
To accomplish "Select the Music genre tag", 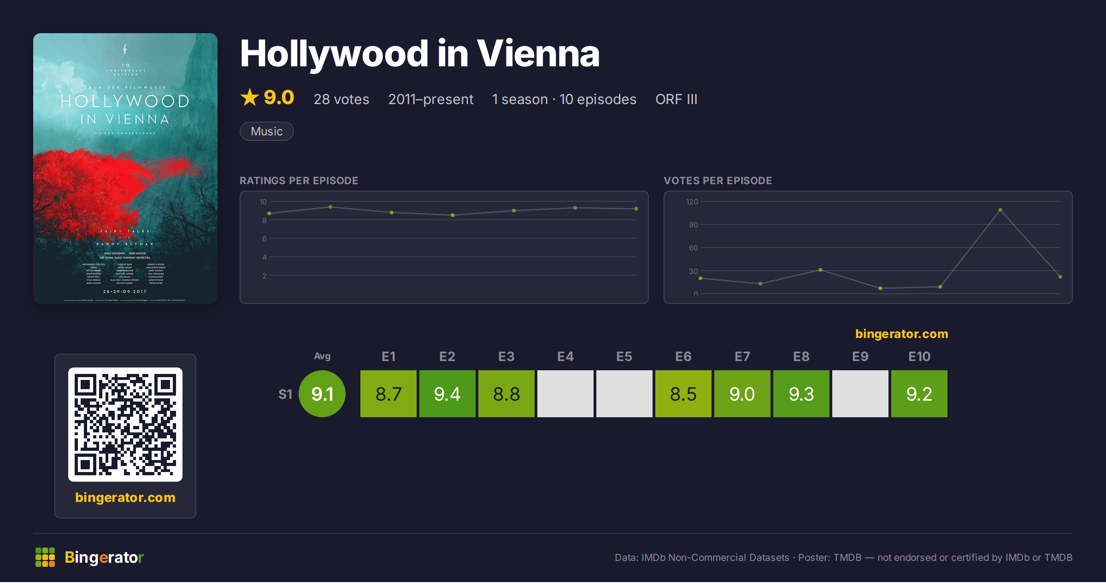I will (x=267, y=131).
